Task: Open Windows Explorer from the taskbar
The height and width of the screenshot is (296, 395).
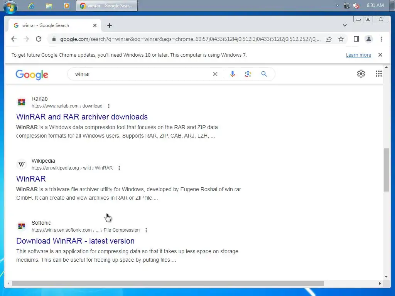Action: point(49,5)
